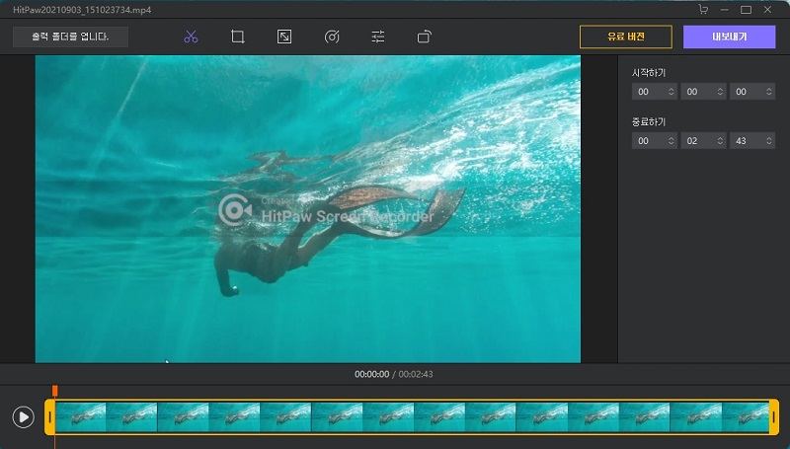The height and width of the screenshot is (449, 790).
Task: Click the 유료 버전 button
Action: click(x=626, y=37)
